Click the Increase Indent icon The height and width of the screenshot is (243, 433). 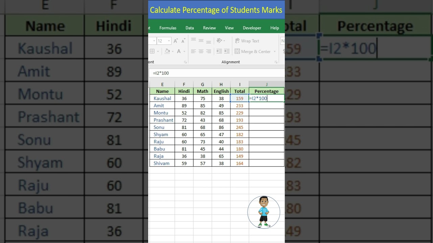(x=227, y=51)
